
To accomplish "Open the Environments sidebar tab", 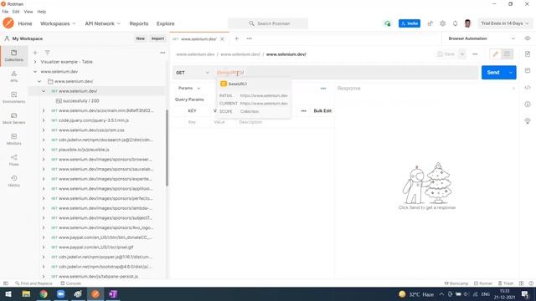I will tap(13, 97).
